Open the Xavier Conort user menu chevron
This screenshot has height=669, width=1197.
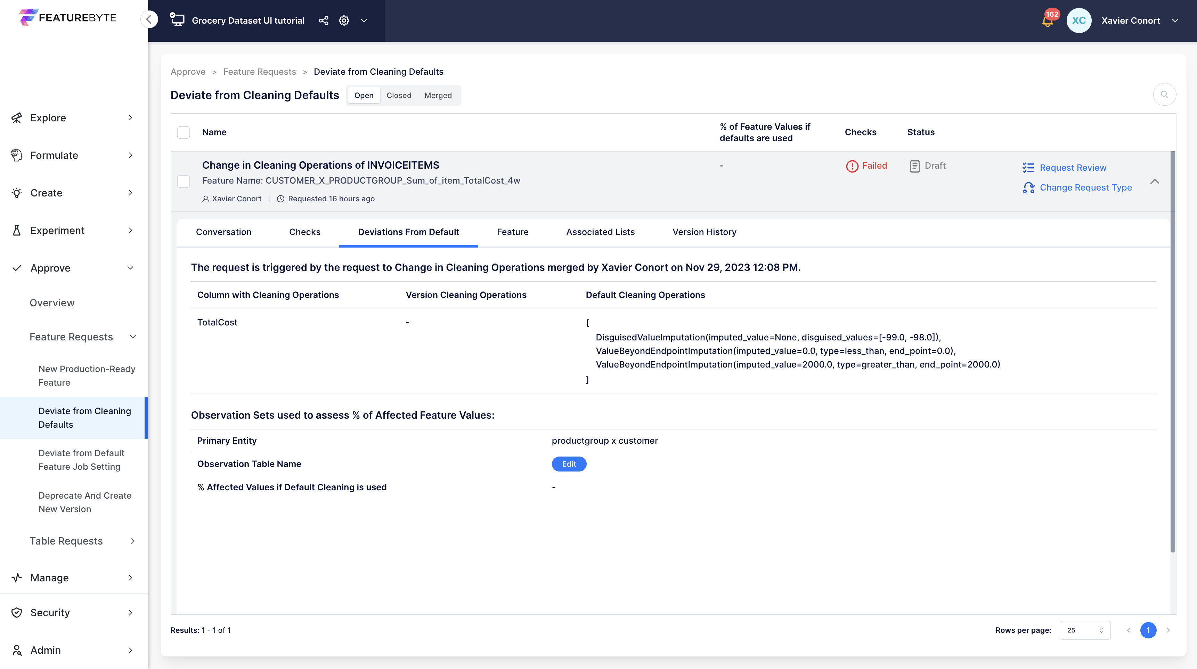pos(1175,21)
